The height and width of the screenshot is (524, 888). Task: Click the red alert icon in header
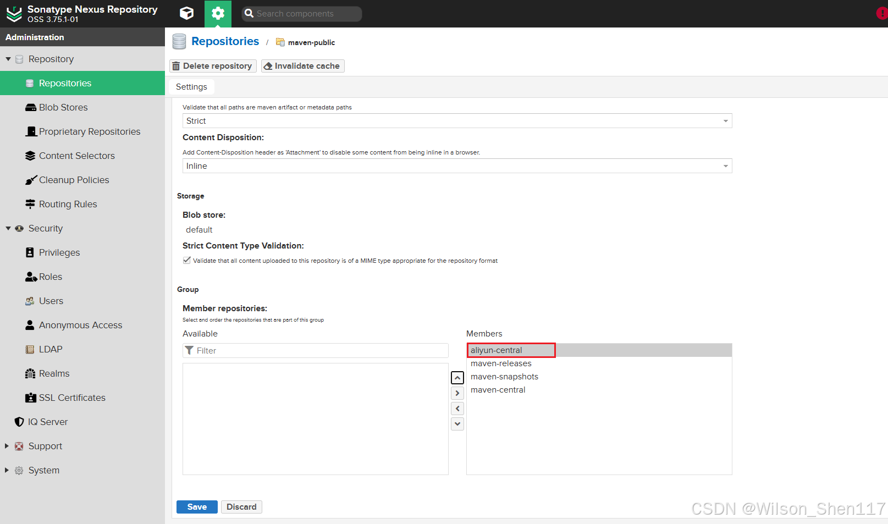882,13
